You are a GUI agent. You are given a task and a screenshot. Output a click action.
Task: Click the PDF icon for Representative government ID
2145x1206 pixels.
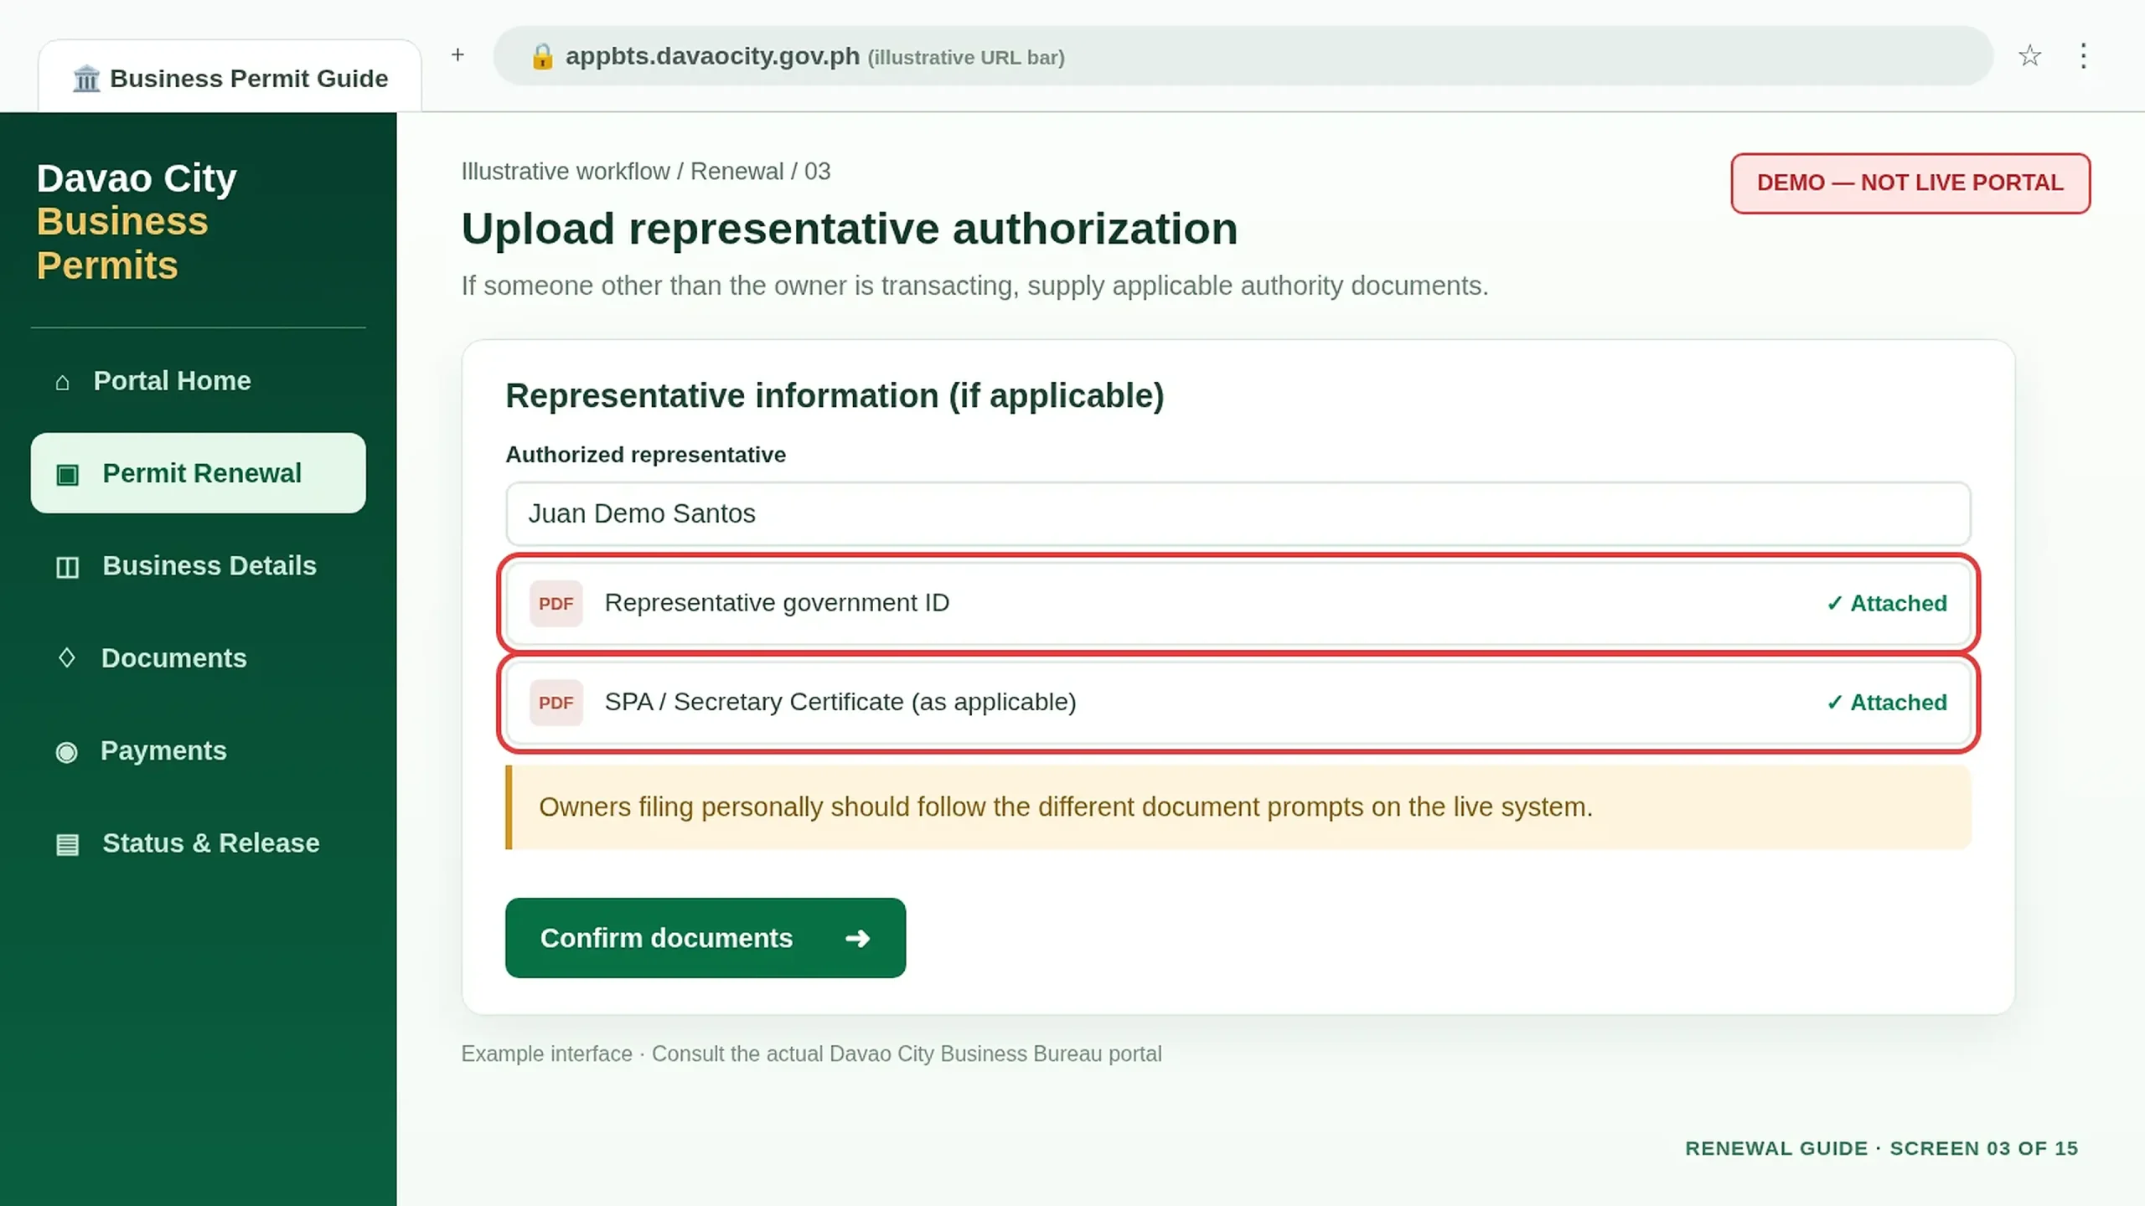[x=556, y=603]
